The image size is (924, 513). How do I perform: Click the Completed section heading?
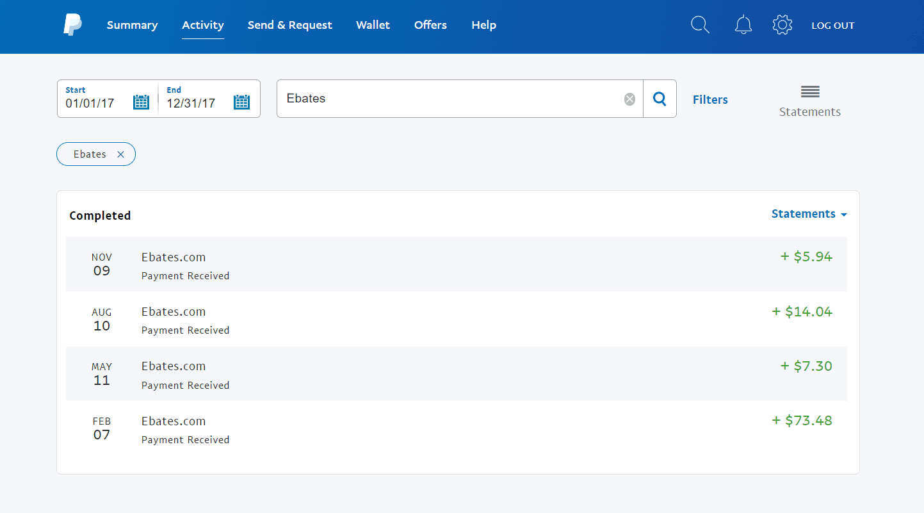(x=100, y=216)
